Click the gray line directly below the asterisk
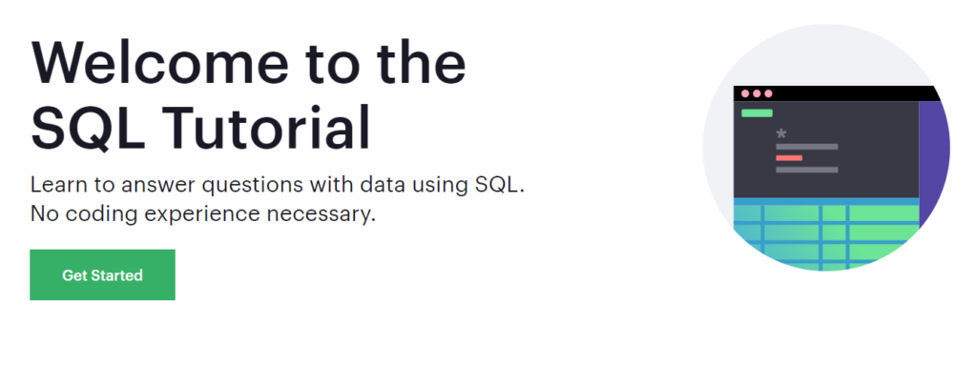977x365 pixels. [807, 147]
